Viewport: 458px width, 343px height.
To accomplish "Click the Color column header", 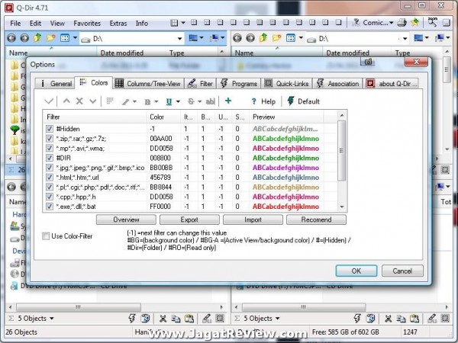I will click(156, 117).
